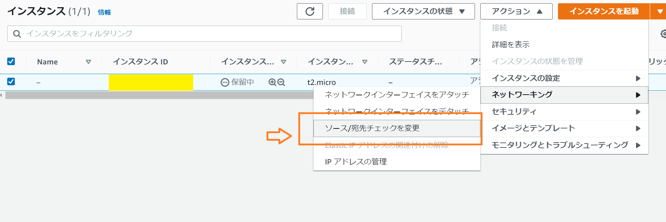This screenshot has width=666, height=222.
Task: Click the 保留中 status text
Action: click(x=242, y=82)
